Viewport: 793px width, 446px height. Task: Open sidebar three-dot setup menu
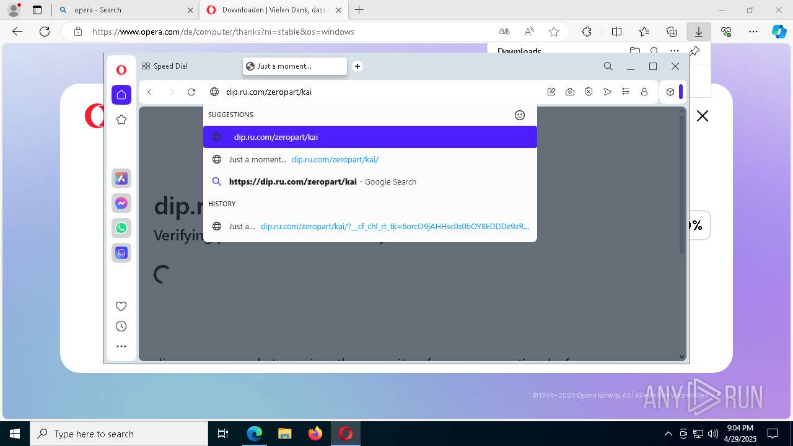click(121, 346)
